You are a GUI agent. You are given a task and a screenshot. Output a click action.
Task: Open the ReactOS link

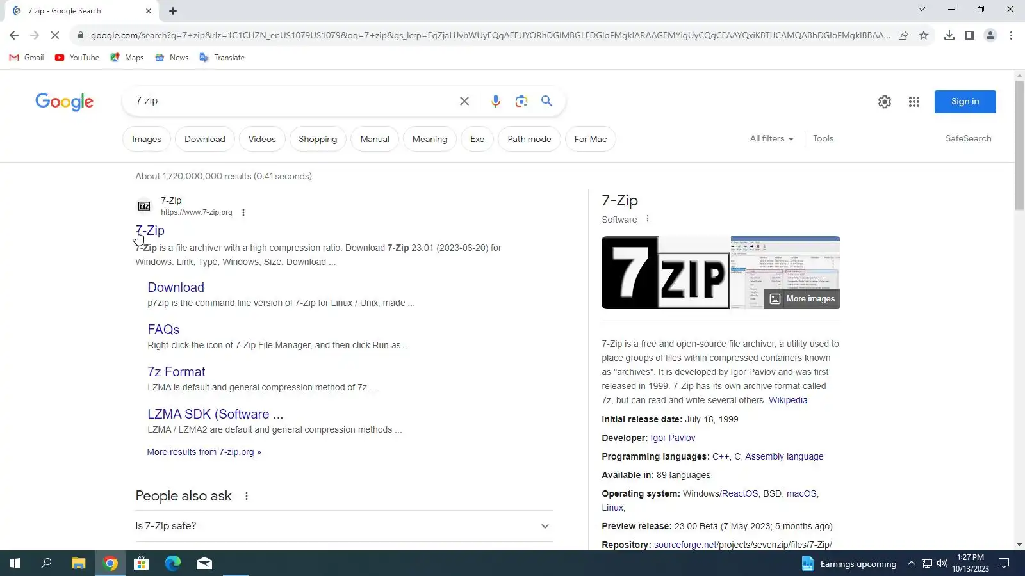pyautogui.click(x=740, y=493)
